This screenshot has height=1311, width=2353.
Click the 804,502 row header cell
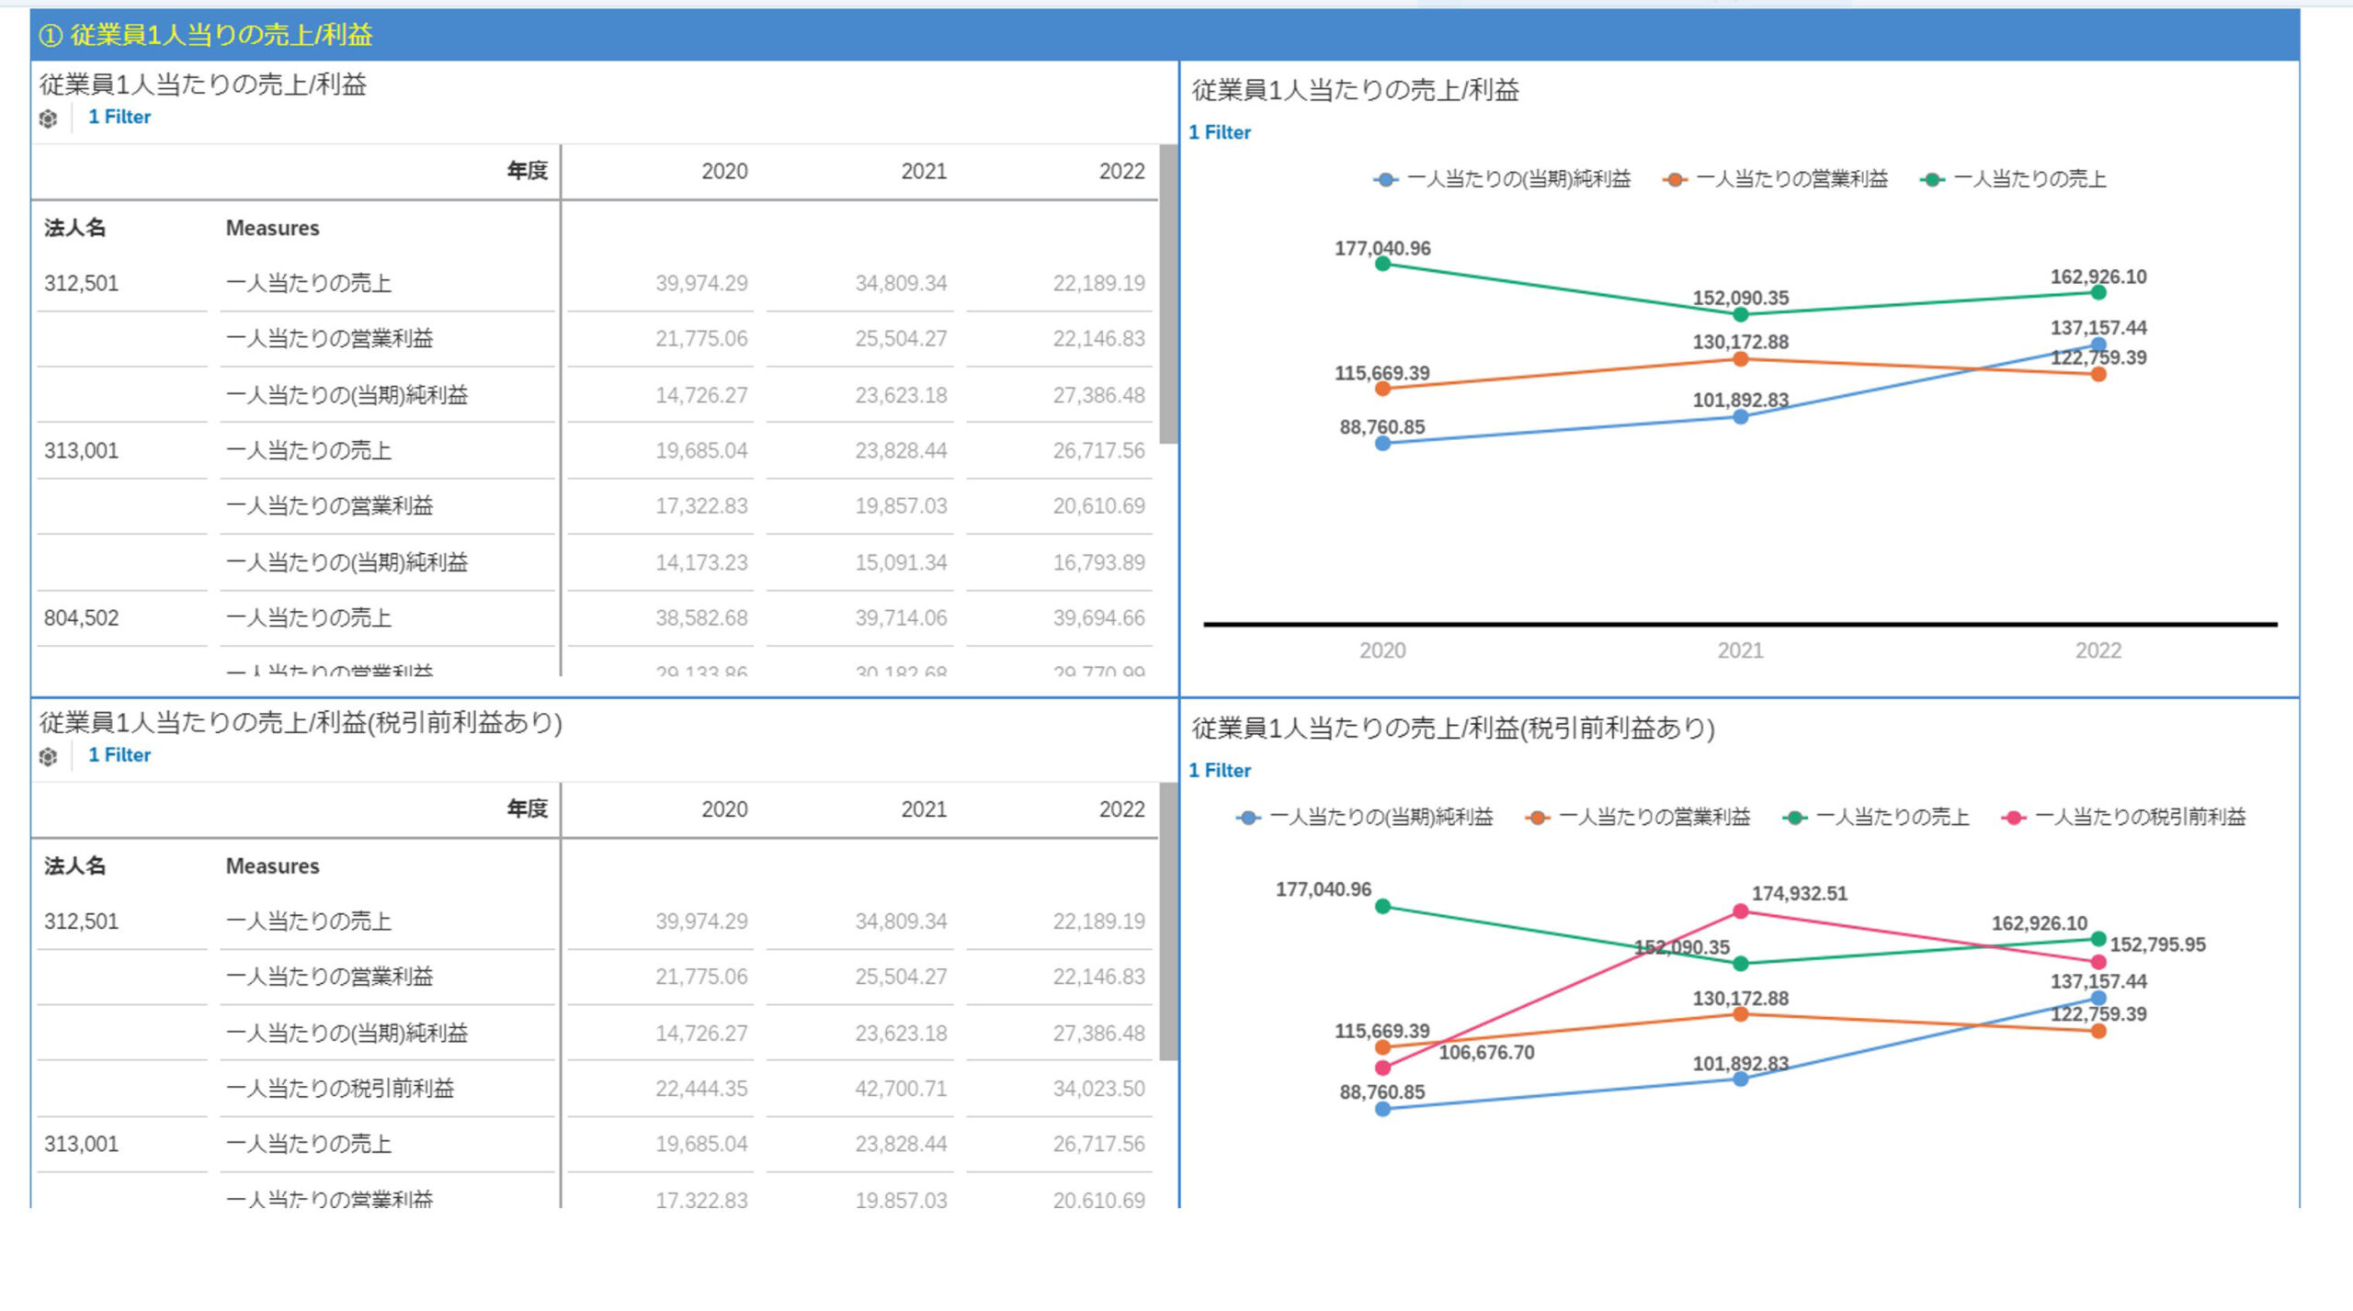tap(81, 618)
